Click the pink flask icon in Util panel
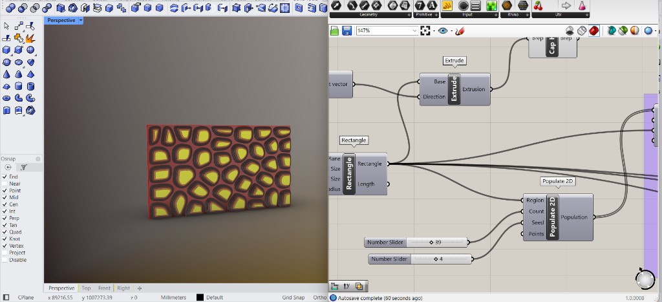The image size is (662, 302). tap(582, 5)
